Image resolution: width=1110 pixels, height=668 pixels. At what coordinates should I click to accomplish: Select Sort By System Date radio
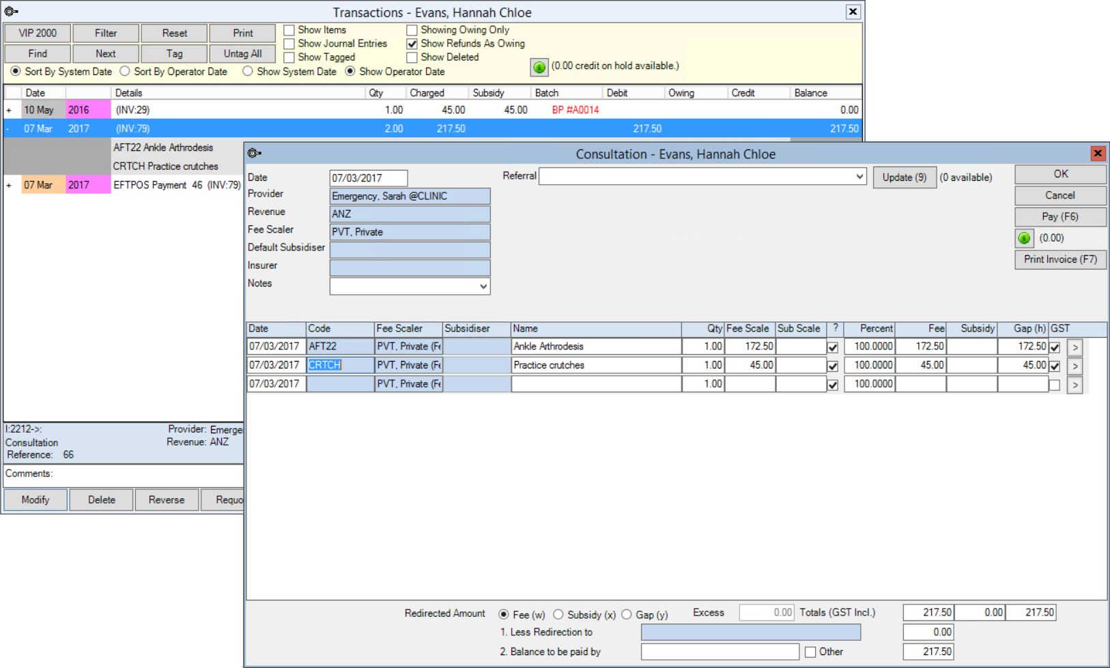click(15, 71)
